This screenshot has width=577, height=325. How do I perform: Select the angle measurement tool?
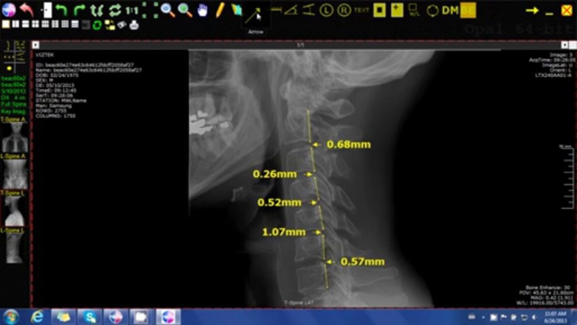click(291, 10)
